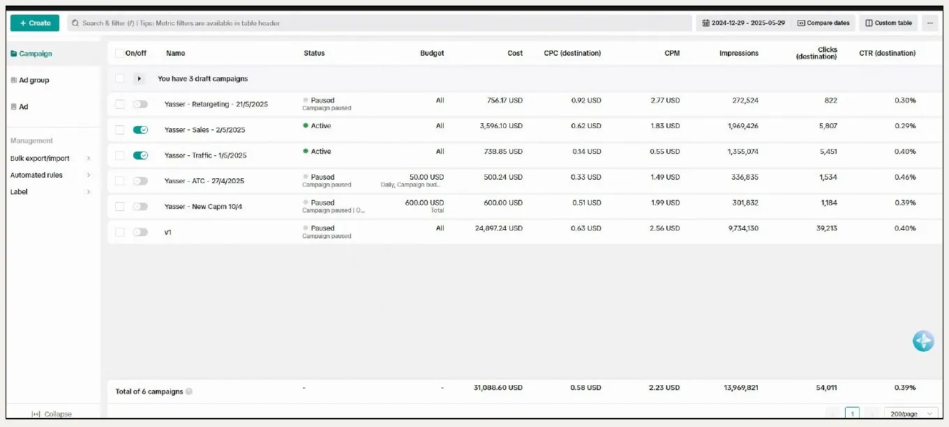
Task: Select the Yasser - Retargeting campaign checkbox
Action: point(119,104)
